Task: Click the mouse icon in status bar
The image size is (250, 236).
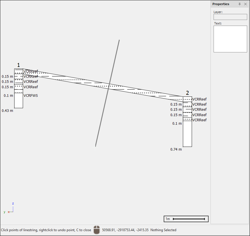Action: coord(97,230)
